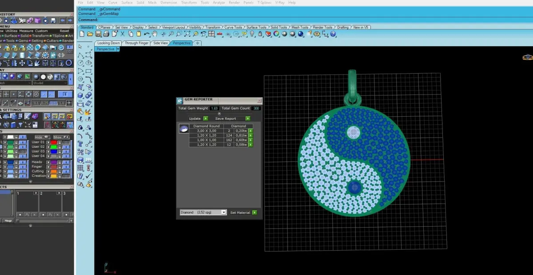The image size is (533, 275).
Task: Click the Open folder icon in Standard toolbar
Action: [90, 34]
